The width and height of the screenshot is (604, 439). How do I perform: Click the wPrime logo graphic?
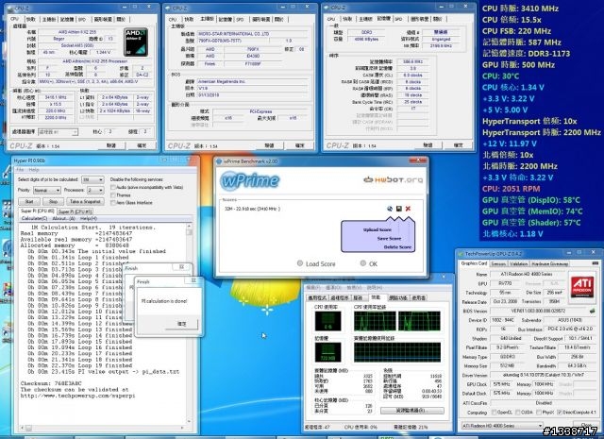250,180
